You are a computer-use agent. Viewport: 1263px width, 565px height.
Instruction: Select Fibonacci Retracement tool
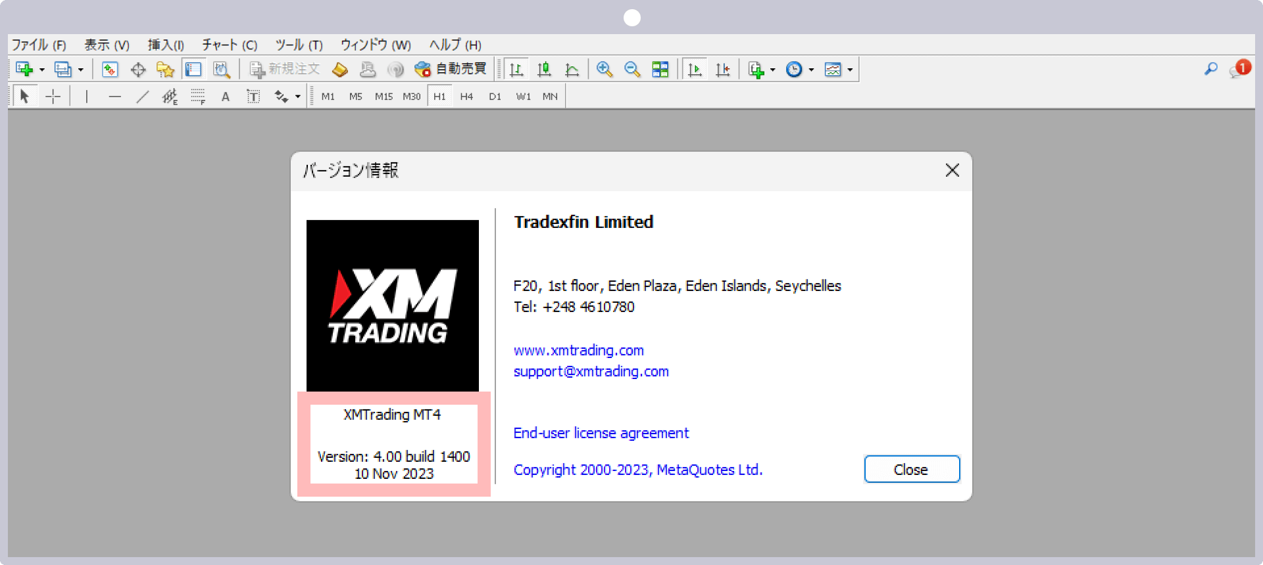pos(197,97)
